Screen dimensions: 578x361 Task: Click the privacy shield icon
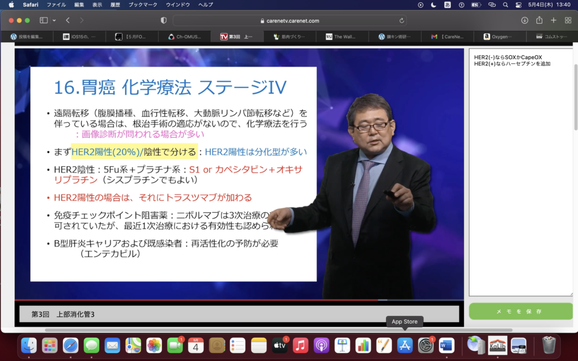pyautogui.click(x=164, y=20)
